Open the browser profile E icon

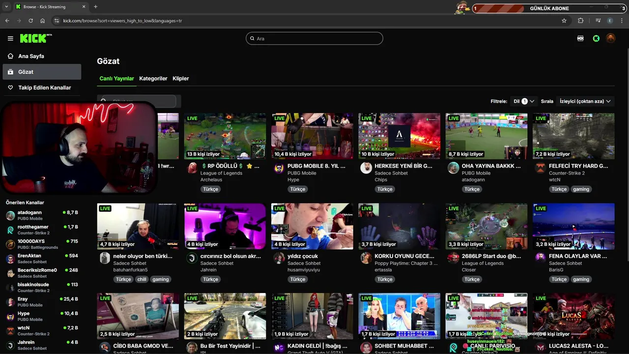[610, 21]
